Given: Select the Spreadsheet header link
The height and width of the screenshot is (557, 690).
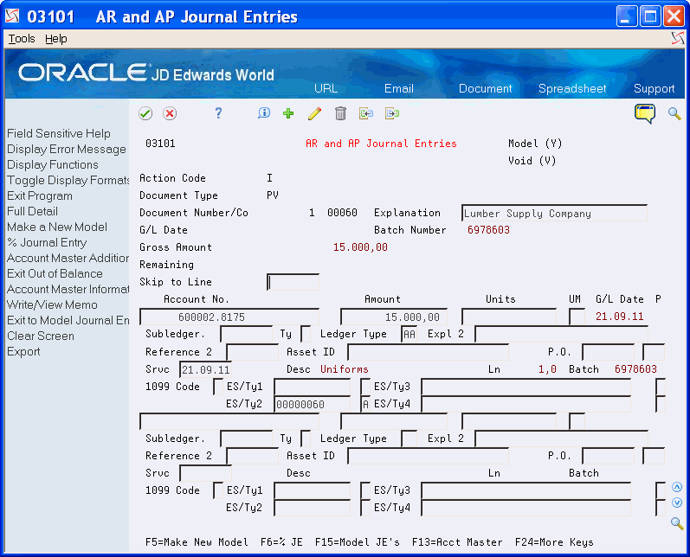Looking at the screenshot, I should tap(572, 88).
